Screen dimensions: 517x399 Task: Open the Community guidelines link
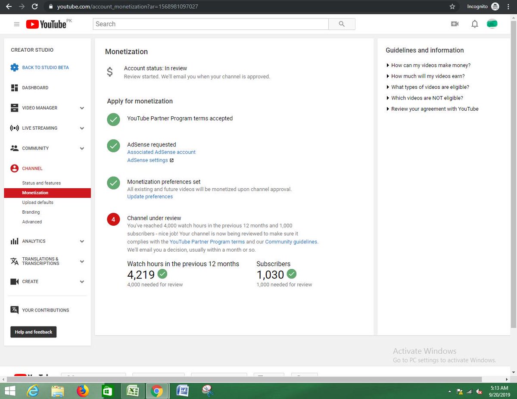pos(291,242)
